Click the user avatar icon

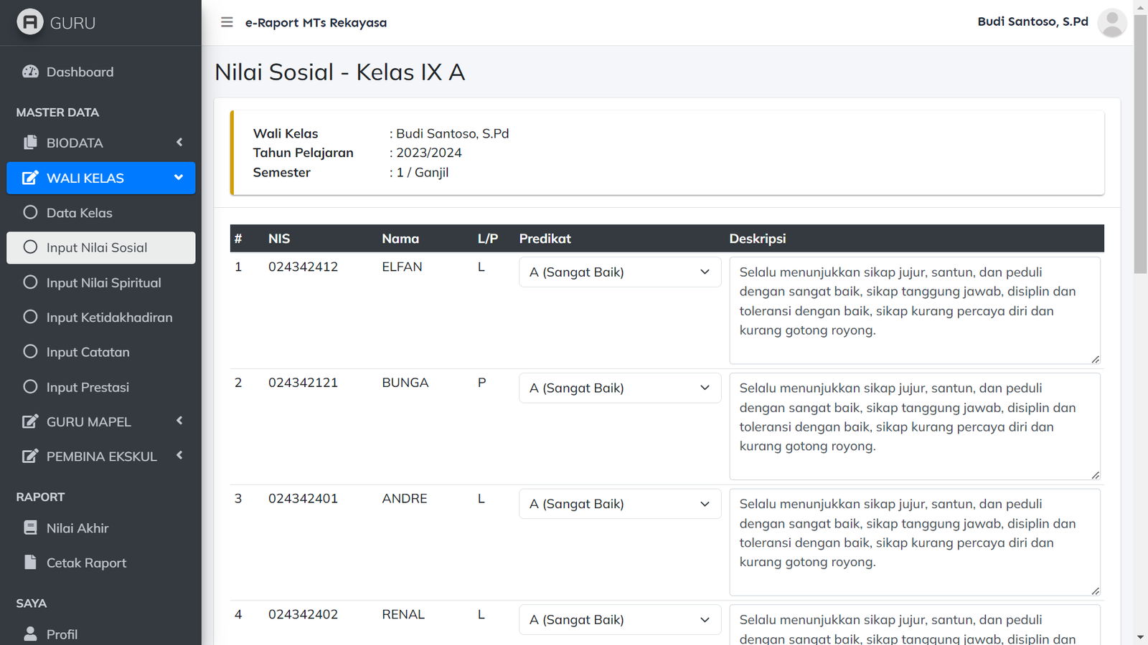pyautogui.click(x=1111, y=23)
